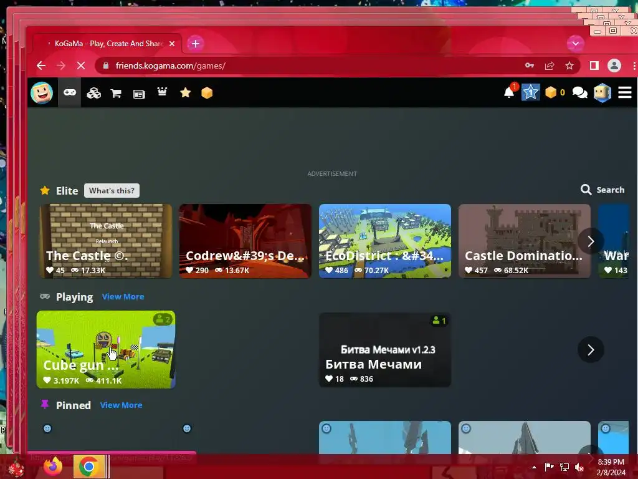Open notifications bell icon

pyautogui.click(x=509, y=92)
